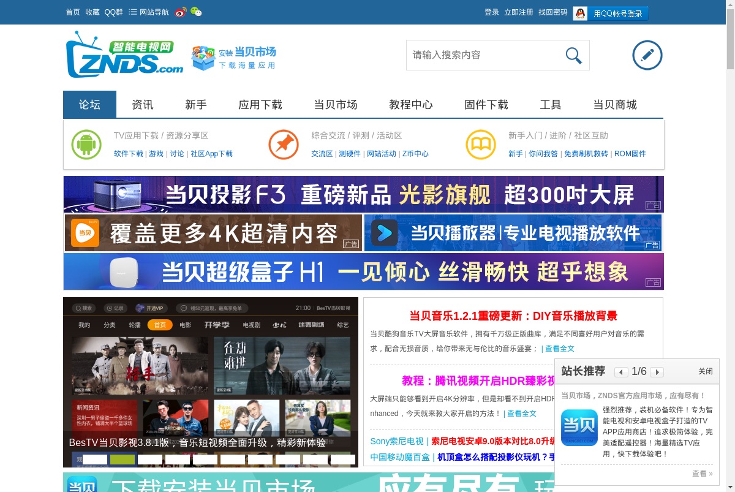Click the orange pushpin icon
This screenshot has height=492, width=735.
click(284, 145)
